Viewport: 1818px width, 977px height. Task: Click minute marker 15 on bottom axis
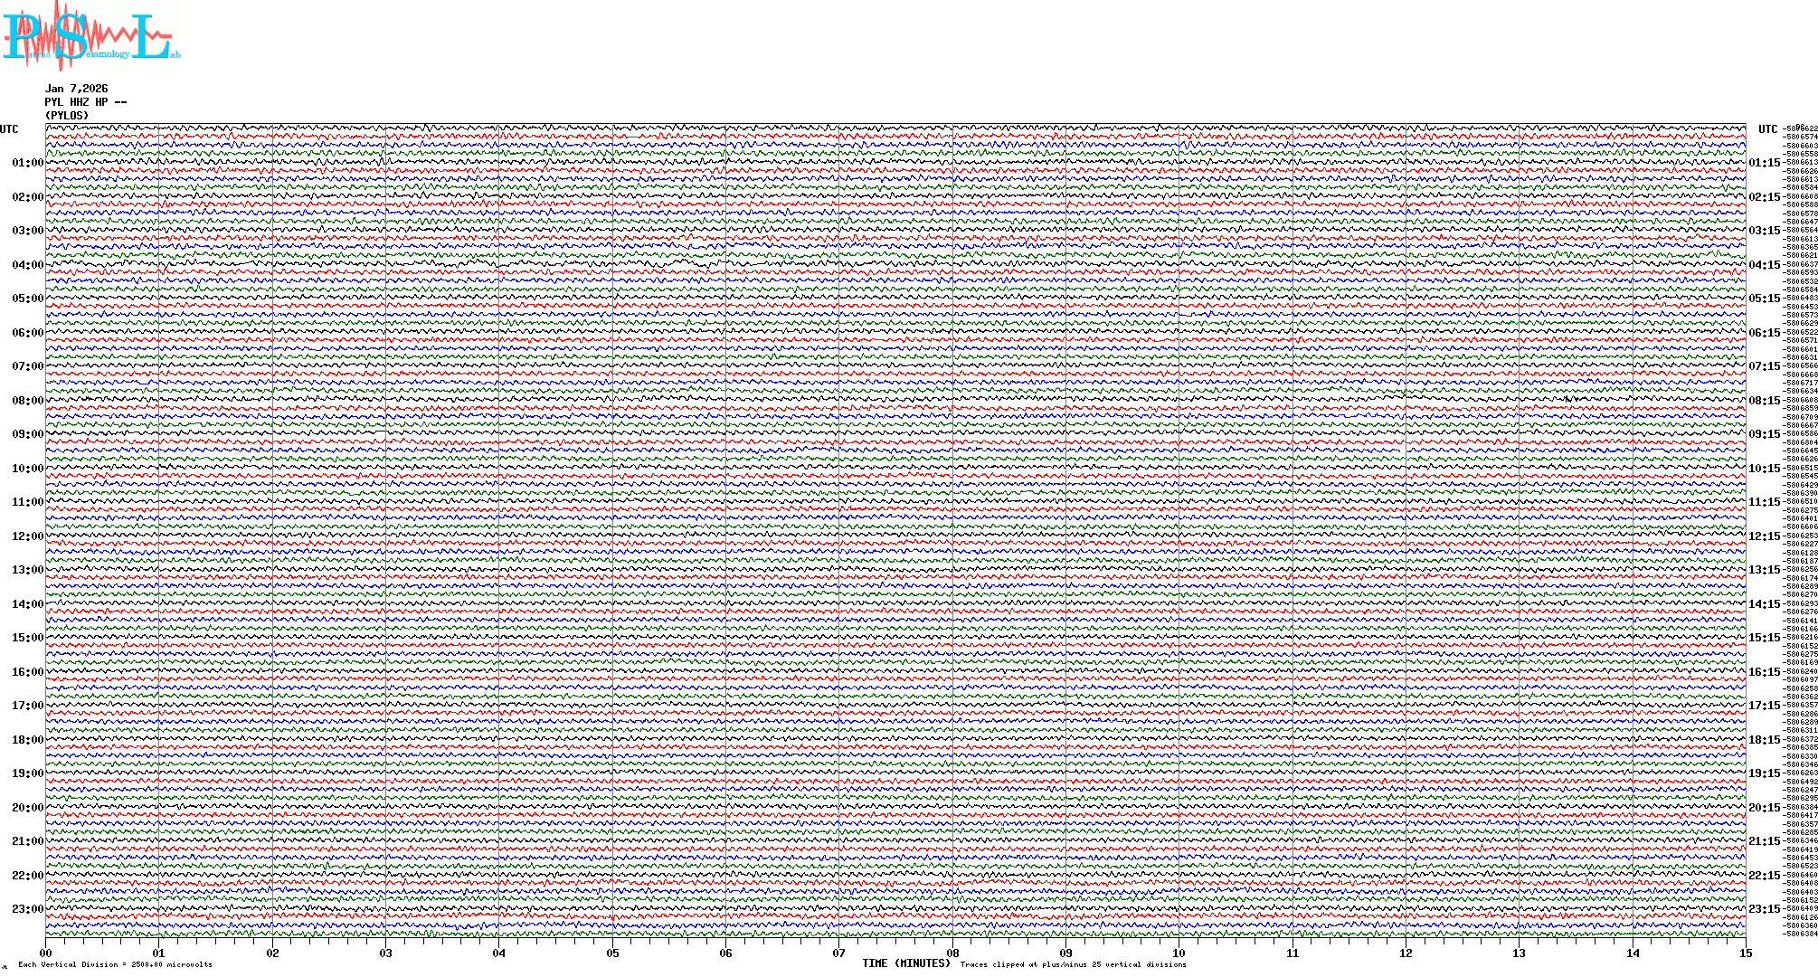coord(1745,953)
